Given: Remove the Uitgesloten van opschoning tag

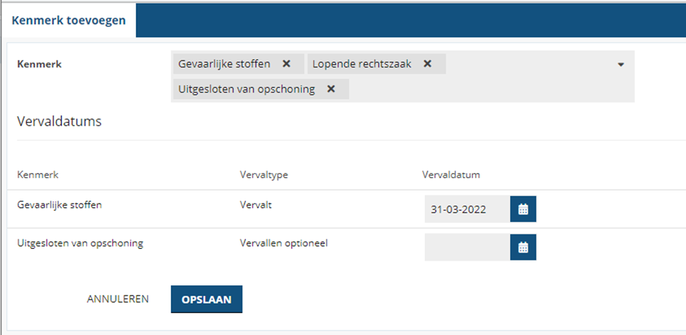Looking at the screenshot, I should point(331,89).
